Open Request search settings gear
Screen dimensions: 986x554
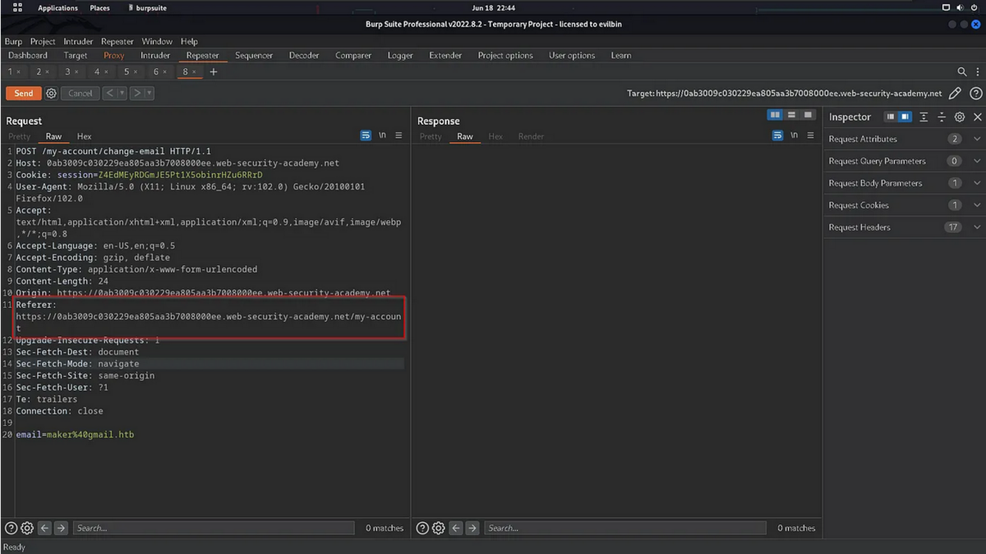(26, 528)
